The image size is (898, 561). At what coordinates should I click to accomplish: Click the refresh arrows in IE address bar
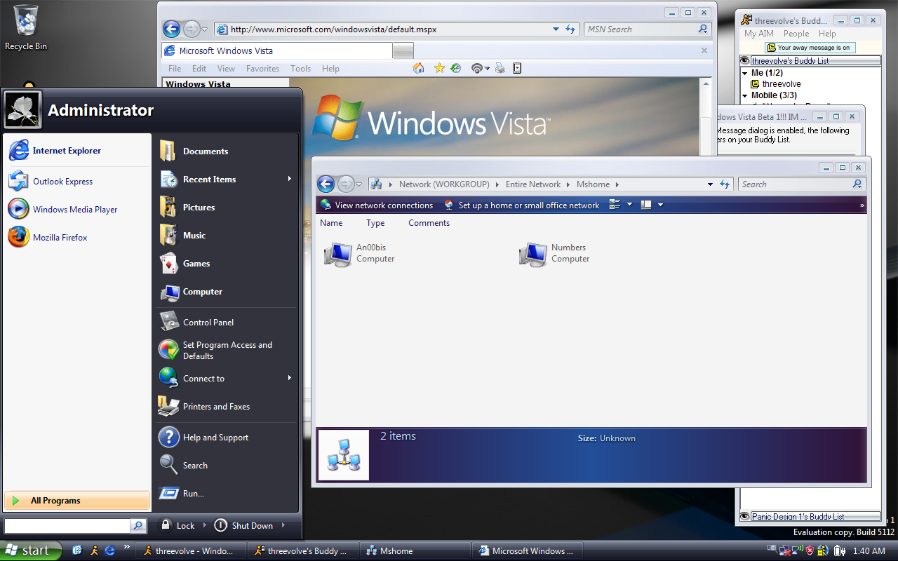pos(569,29)
